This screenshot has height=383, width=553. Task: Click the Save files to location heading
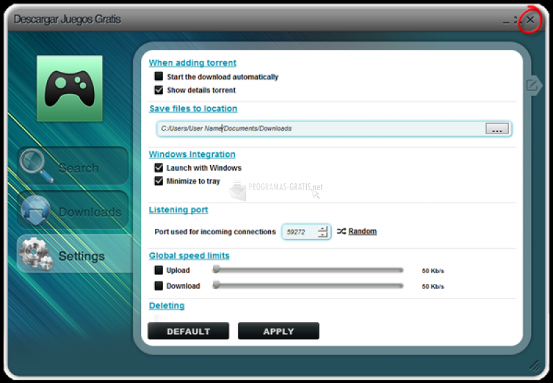coord(194,109)
